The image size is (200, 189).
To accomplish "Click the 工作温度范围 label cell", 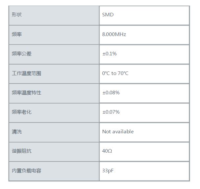I will [x=26, y=73].
